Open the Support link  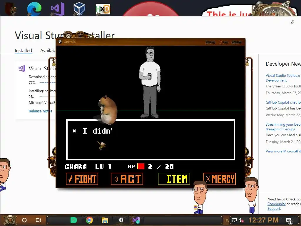[274, 209]
